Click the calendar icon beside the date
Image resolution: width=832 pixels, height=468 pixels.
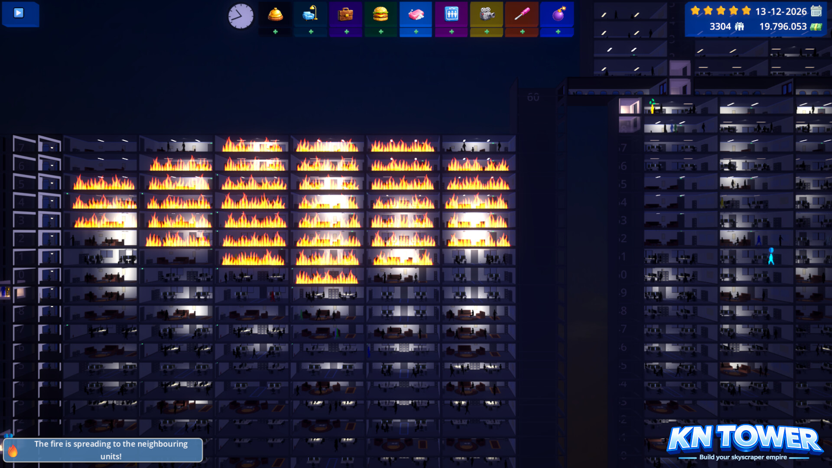816,11
